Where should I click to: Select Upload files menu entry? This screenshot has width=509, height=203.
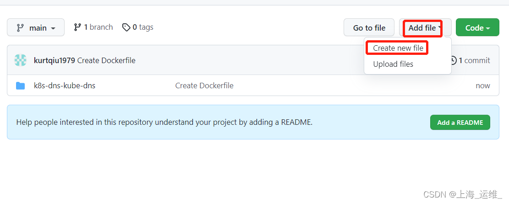click(x=393, y=64)
